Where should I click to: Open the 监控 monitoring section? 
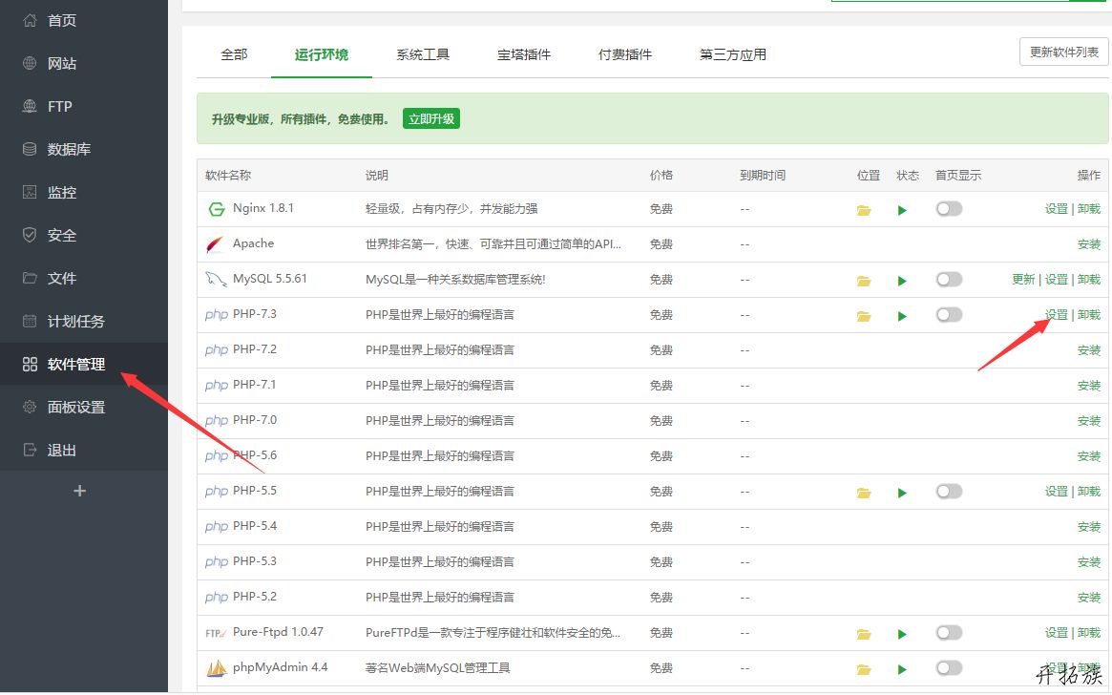[x=84, y=192]
